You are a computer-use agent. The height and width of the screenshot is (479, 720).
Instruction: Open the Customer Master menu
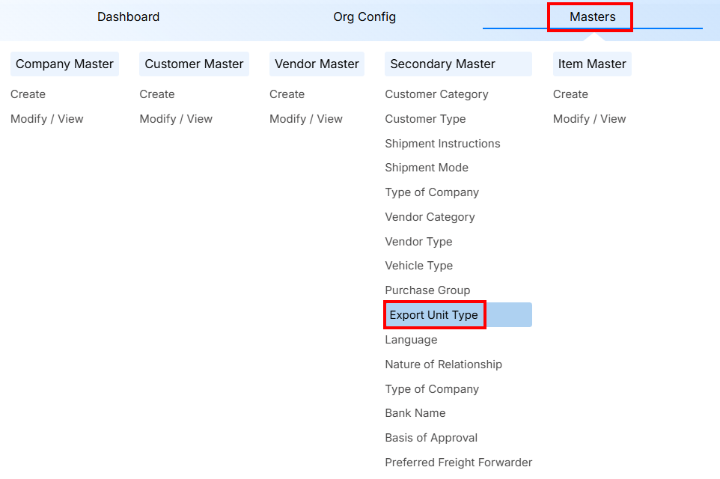[194, 64]
